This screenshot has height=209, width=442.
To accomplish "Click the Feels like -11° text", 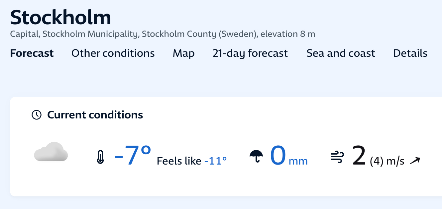I will pos(192,161).
